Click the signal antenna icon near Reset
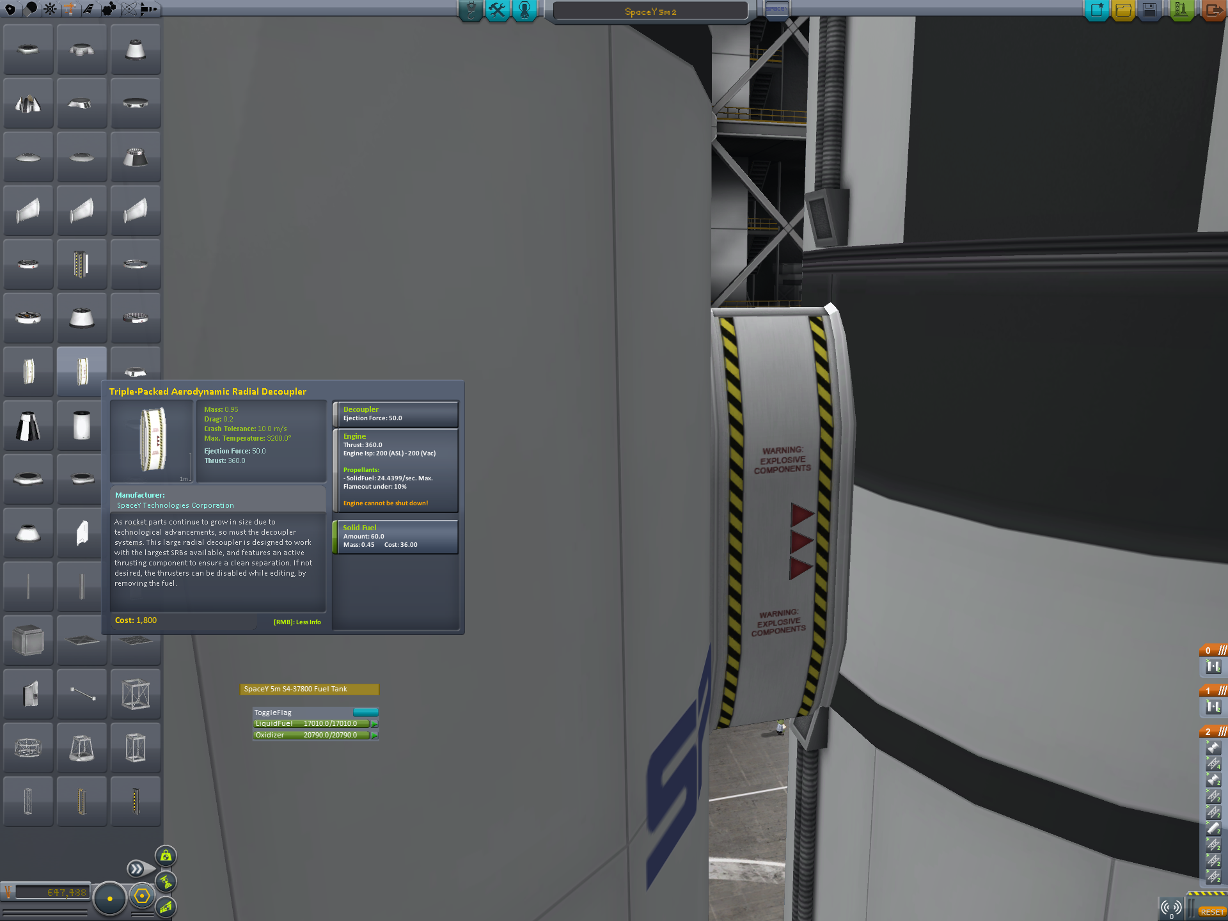 [1172, 908]
